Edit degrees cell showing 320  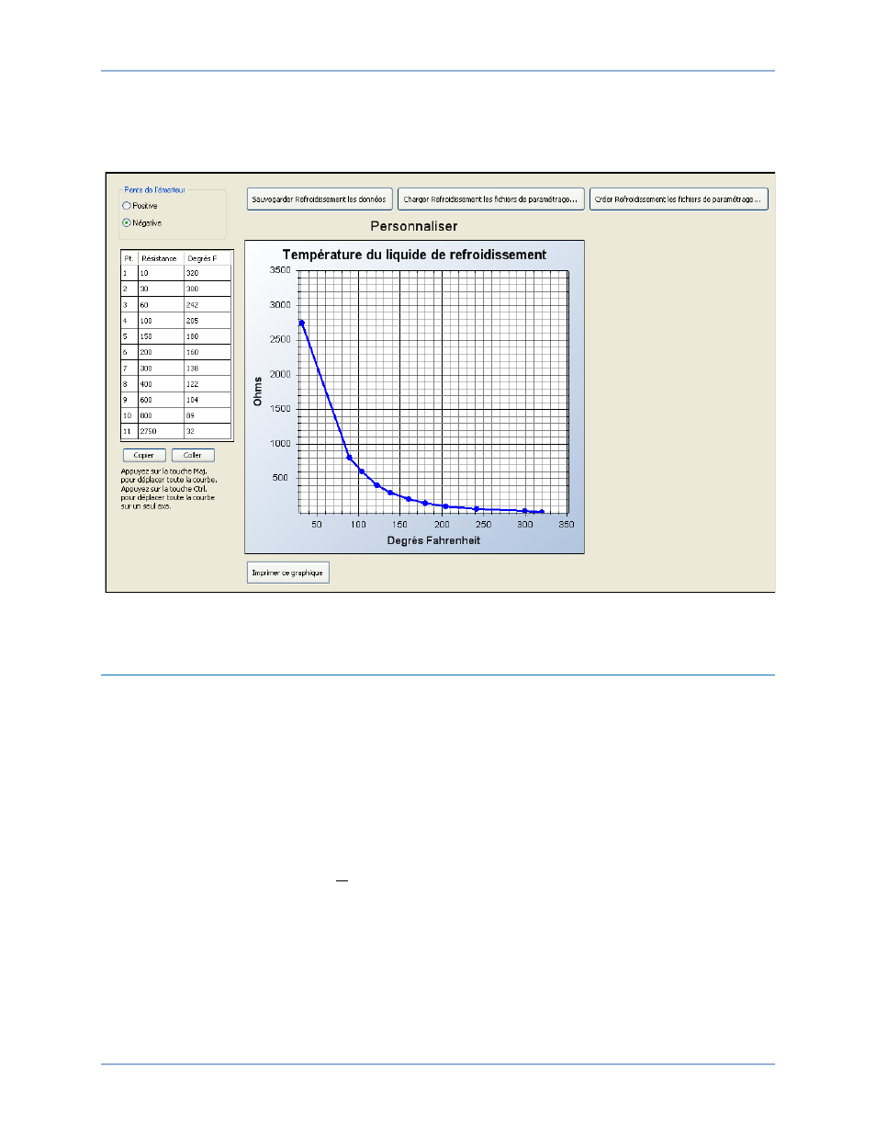pyautogui.click(x=208, y=273)
